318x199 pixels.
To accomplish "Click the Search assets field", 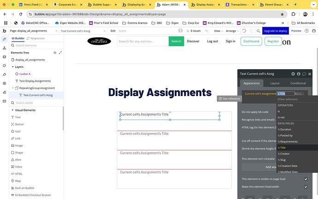I will [36, 103].
